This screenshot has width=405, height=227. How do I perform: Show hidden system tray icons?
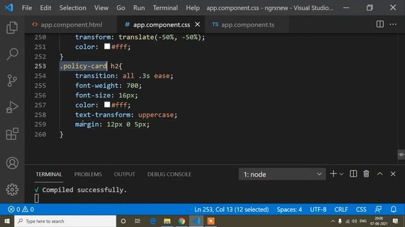[333, 221]
